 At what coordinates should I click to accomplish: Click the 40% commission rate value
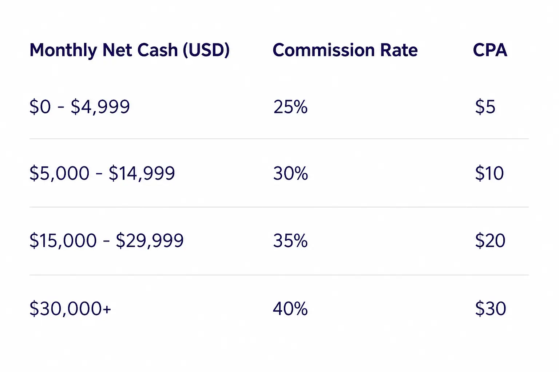point(290,309)
